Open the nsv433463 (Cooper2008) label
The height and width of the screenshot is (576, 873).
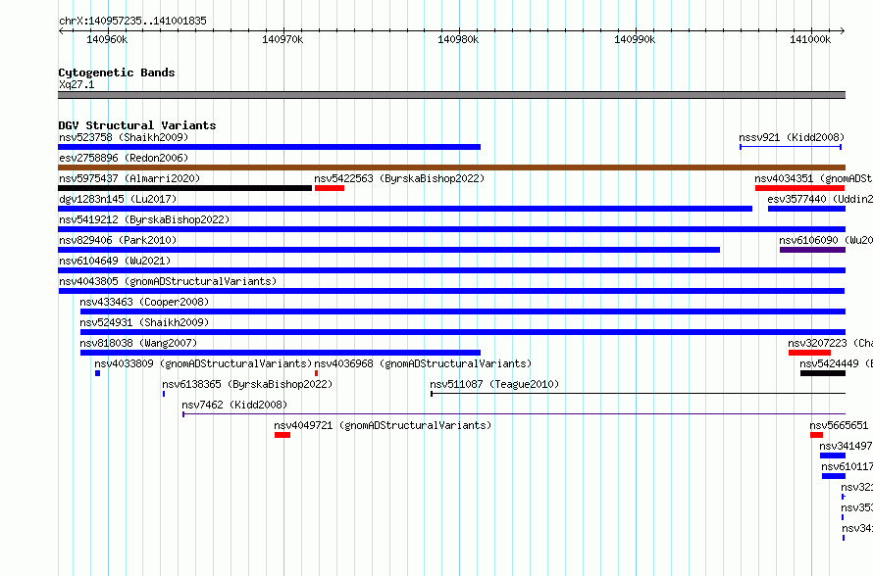pyautogui.click(x=144, y=302)
